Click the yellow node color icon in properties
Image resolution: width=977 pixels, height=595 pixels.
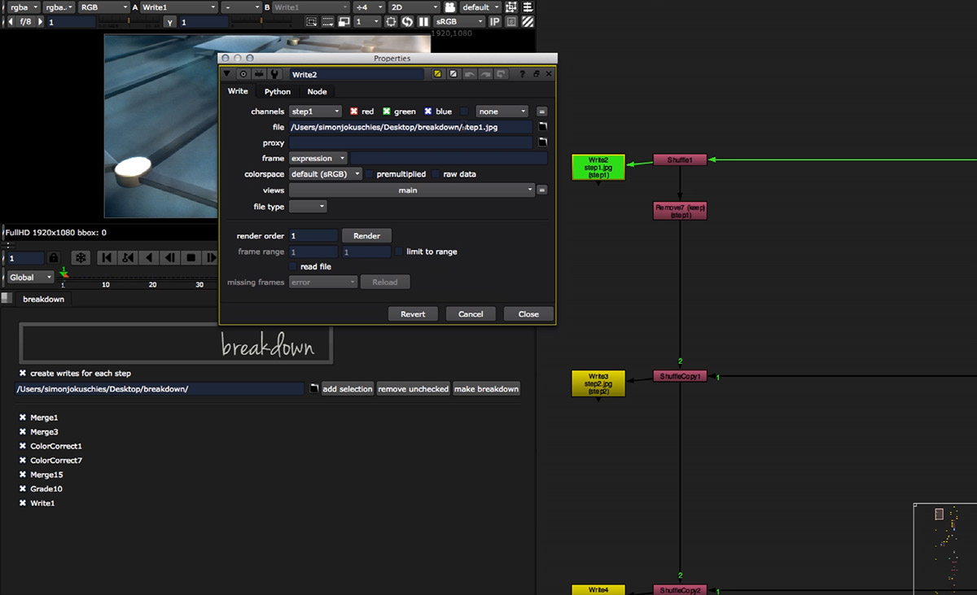click(x=438, y=74)
